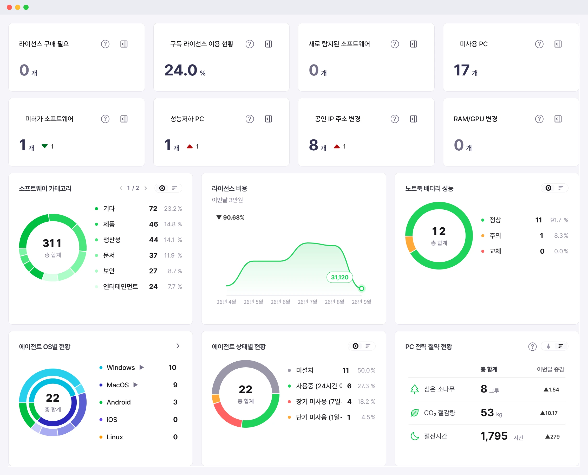Open help for 라이선스 구매 필요 card
The image size is (588, 475).
coord(105,44)
